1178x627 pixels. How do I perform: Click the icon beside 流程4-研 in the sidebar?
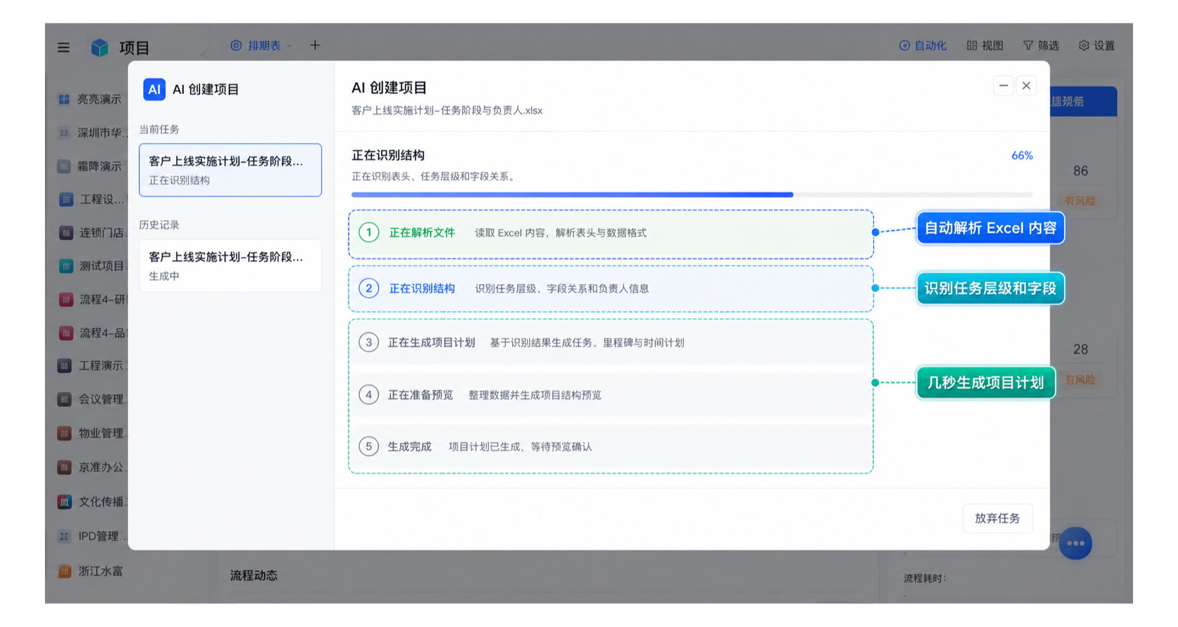(66, 300)
